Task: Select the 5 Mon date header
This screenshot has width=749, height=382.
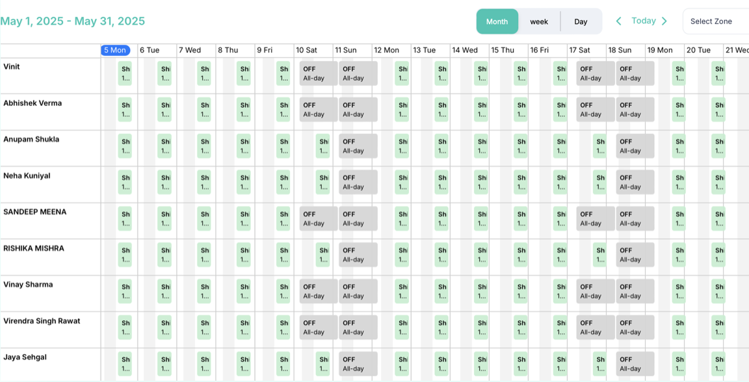Action: click(115, 50)
